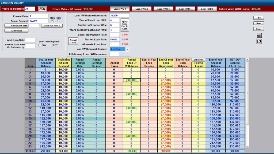Click the Acct. Loan Rate input field

pyautogui.click(x=31, y=40)
